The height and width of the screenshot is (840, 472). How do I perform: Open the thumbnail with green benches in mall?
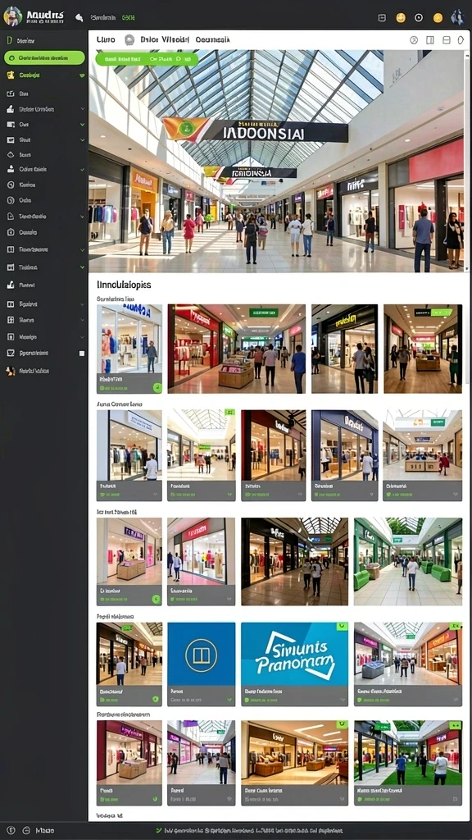tap(408, 561)
